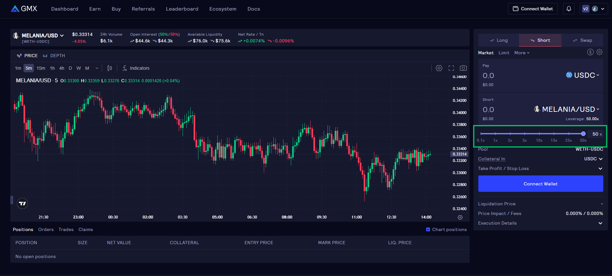Select the 1m timeframe
612x276 pixels.
click(x=18, y=68)
